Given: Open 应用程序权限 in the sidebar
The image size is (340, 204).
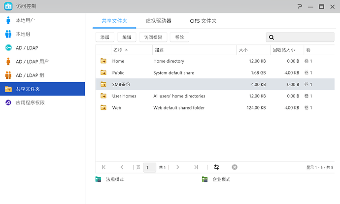Looking at the screenshot, I should [x=30, y=102].
